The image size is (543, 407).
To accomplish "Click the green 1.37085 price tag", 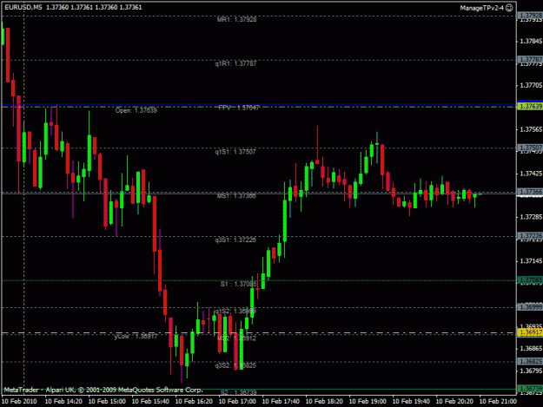I will 530,279.
